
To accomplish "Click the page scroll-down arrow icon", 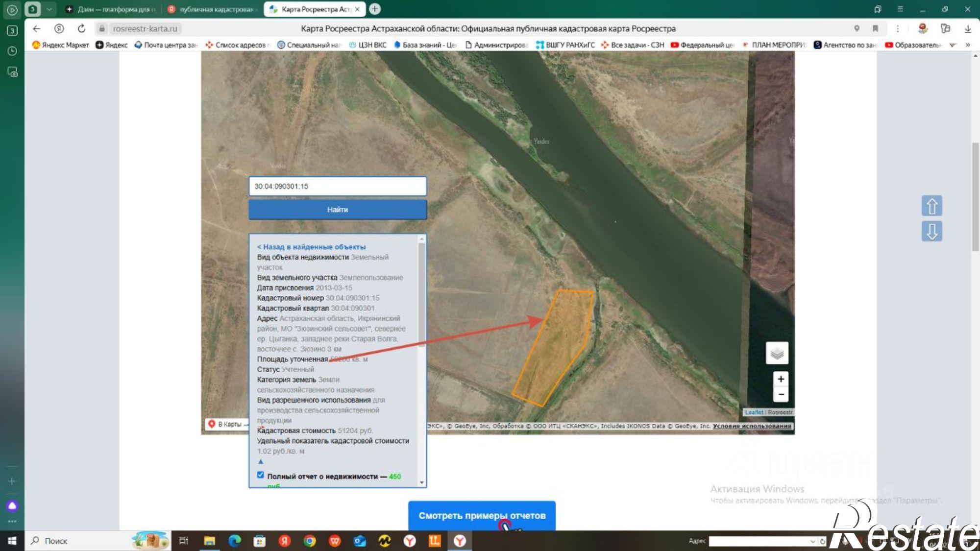I will coord(931,231).
